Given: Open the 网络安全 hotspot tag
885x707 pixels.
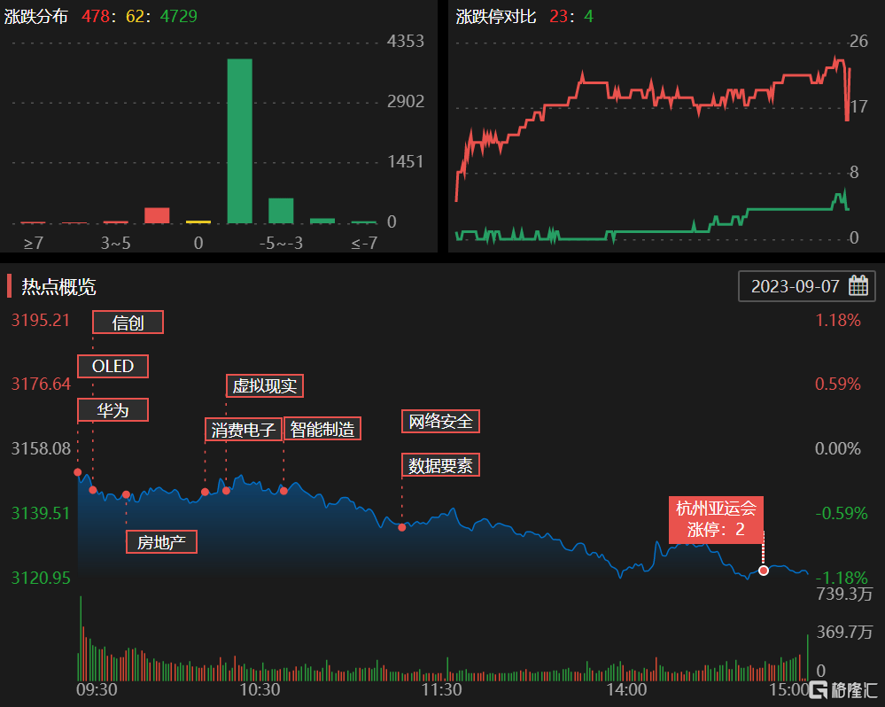Looking at the screenshot, I should click(x=440, y=421).
